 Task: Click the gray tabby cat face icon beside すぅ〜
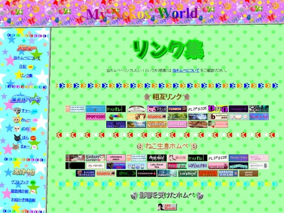tap(17, 110)
